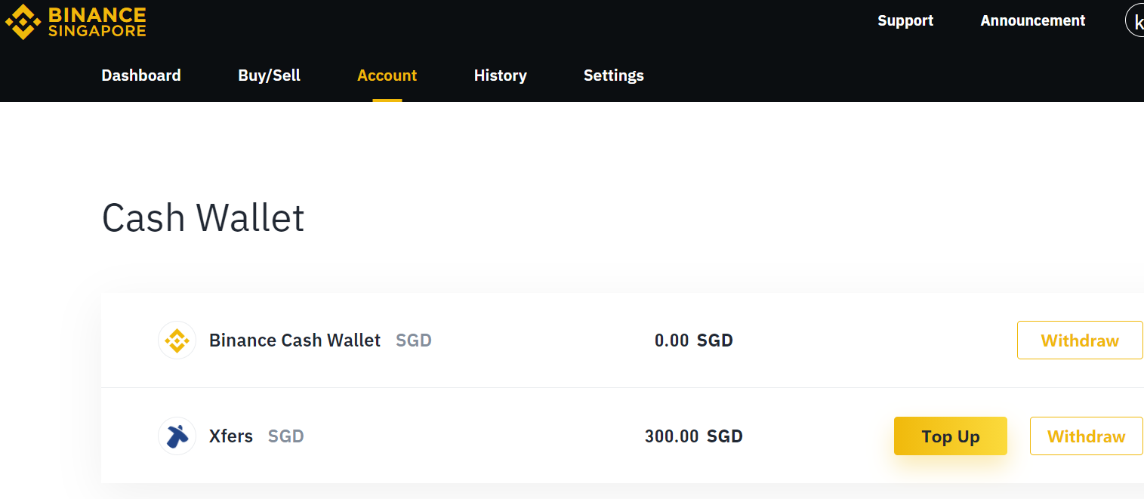Screen dimensions: 1144x499
Task: Open the Support link
Action: click(x=905, y=21)
